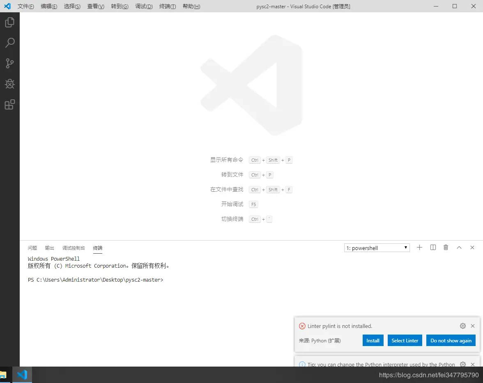Dismiss the pylint not installed notification
483x383 pixels.
click(473, 326)
